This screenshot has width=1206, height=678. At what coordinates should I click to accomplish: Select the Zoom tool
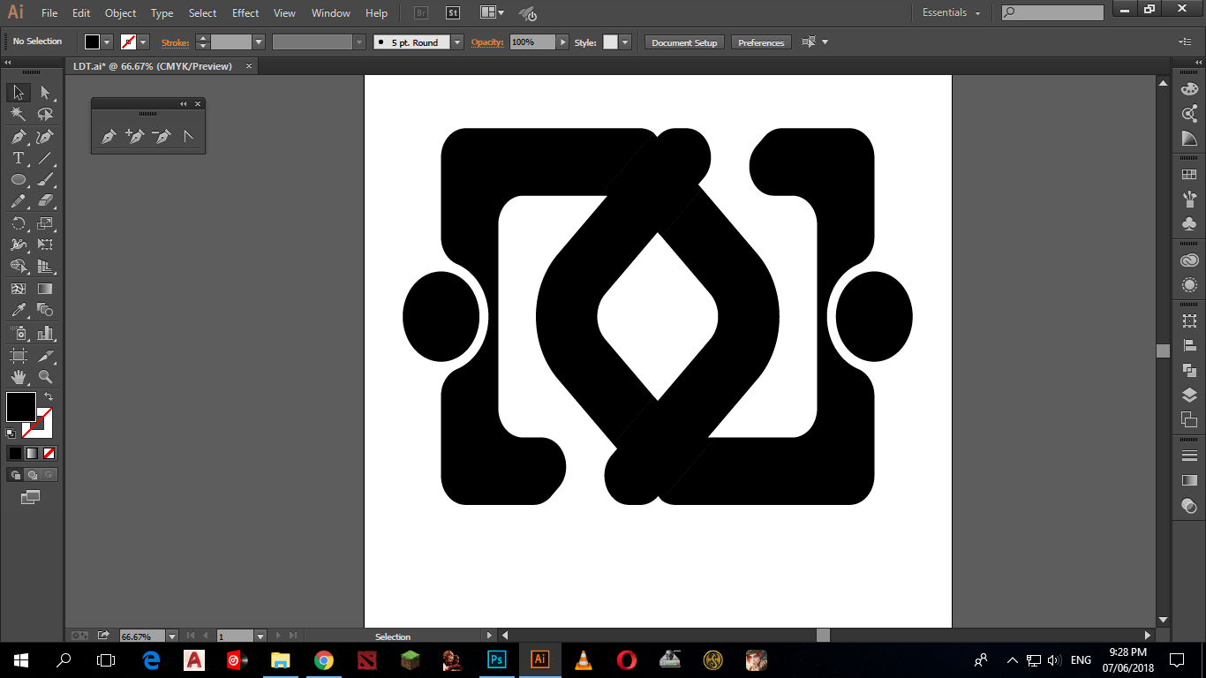click(45, 377)
